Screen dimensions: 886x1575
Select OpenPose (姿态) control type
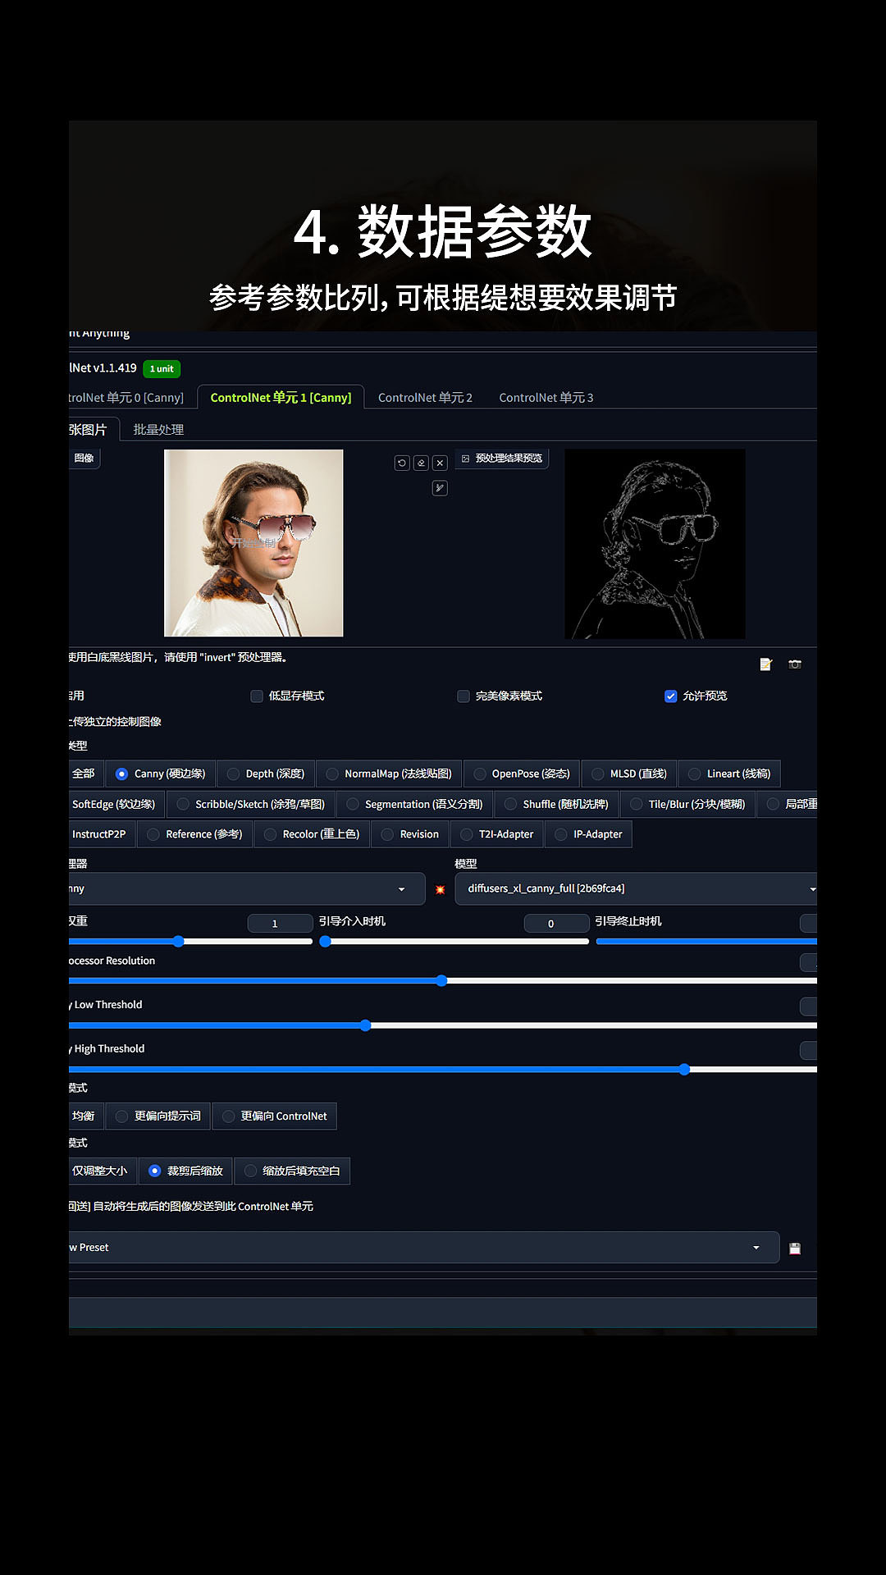coord(522,774)
